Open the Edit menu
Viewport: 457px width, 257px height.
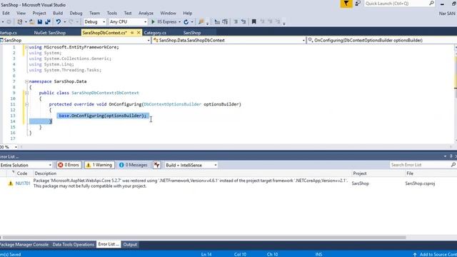click(6, 14)
